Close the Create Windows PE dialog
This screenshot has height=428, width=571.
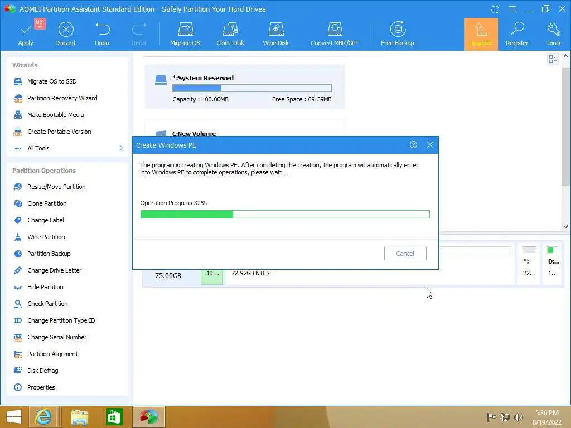[430, 145]
